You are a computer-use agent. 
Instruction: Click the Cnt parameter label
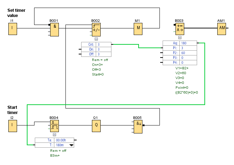pos(91,45)
